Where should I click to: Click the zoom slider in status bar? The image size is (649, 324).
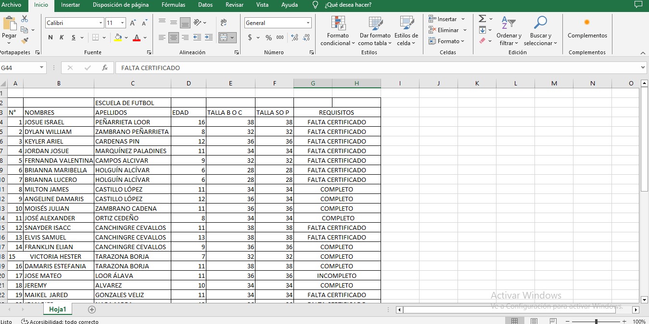point(596,322)
